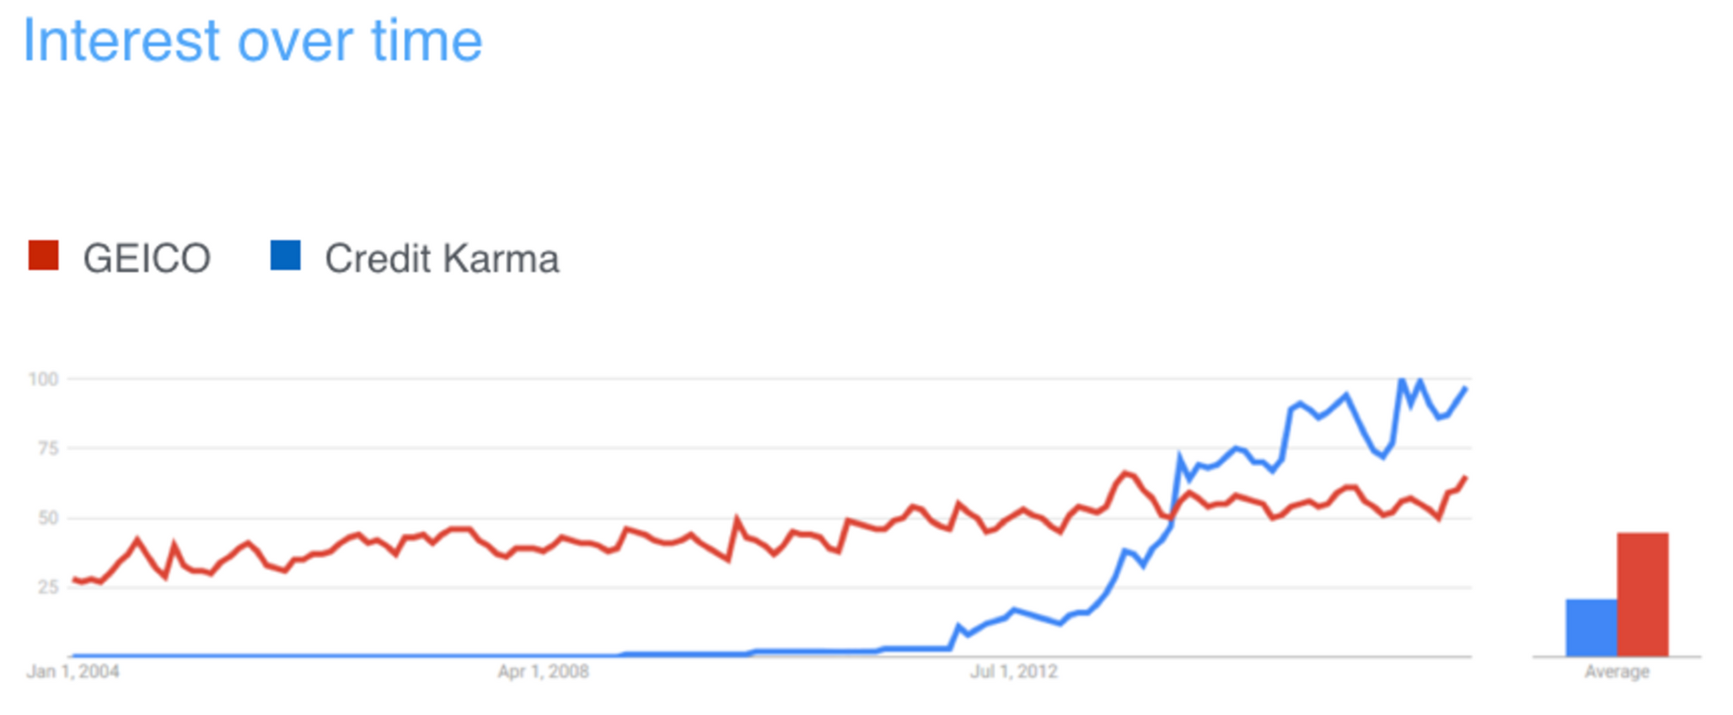1733x715 pixels.
Task: Click the blue Average bar
Action: pos(1591,627)
